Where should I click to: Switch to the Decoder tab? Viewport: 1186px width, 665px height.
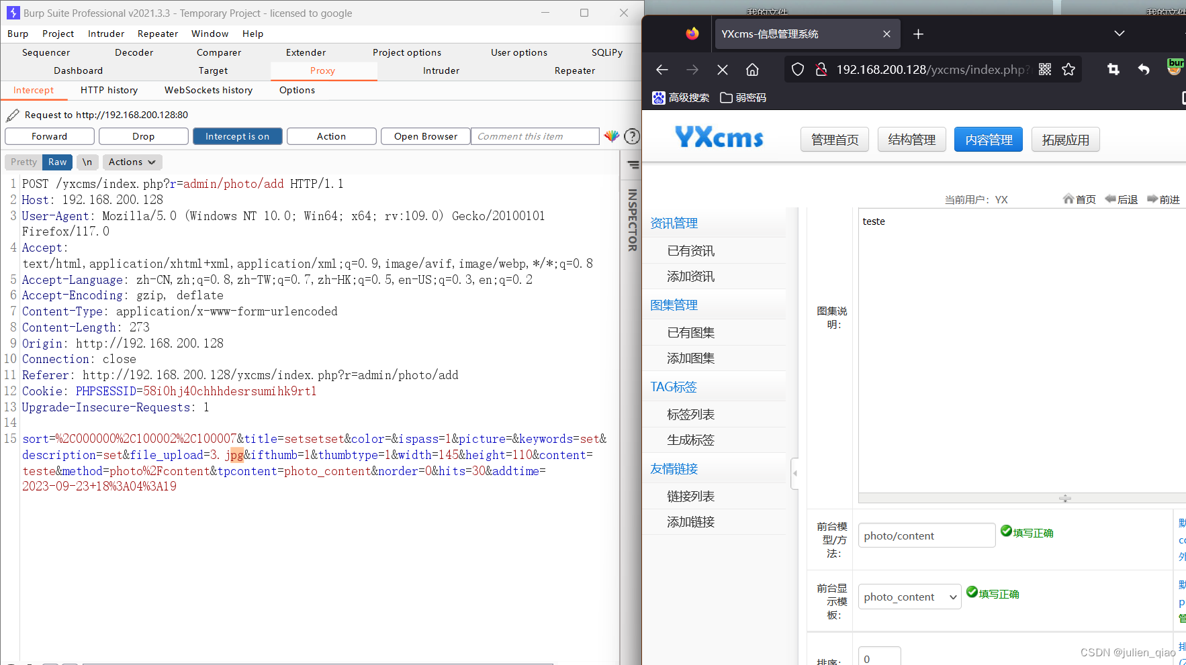click(x=134, y=52)
